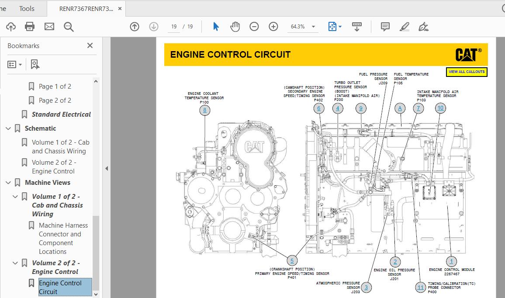Select the highlight text pen tool

pos(404,26)
